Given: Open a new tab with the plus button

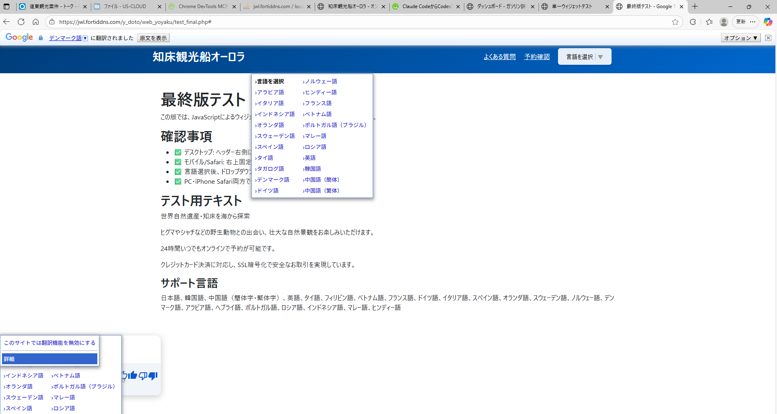Looking at the screenshot, I should [695, 6].
